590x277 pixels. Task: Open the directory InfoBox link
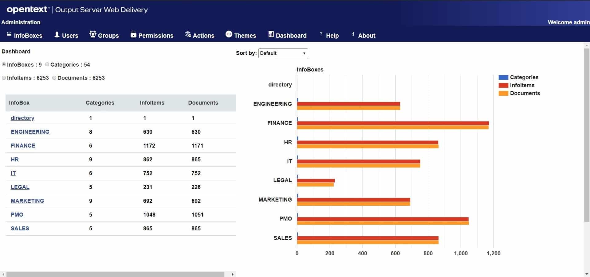click(x=22, y=118)
